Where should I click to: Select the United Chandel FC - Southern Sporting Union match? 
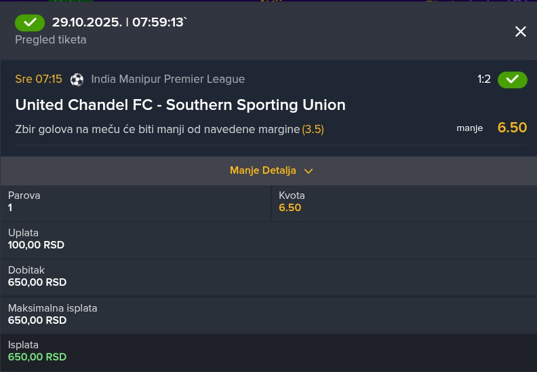pyautogui.click(x=180, y=105)
